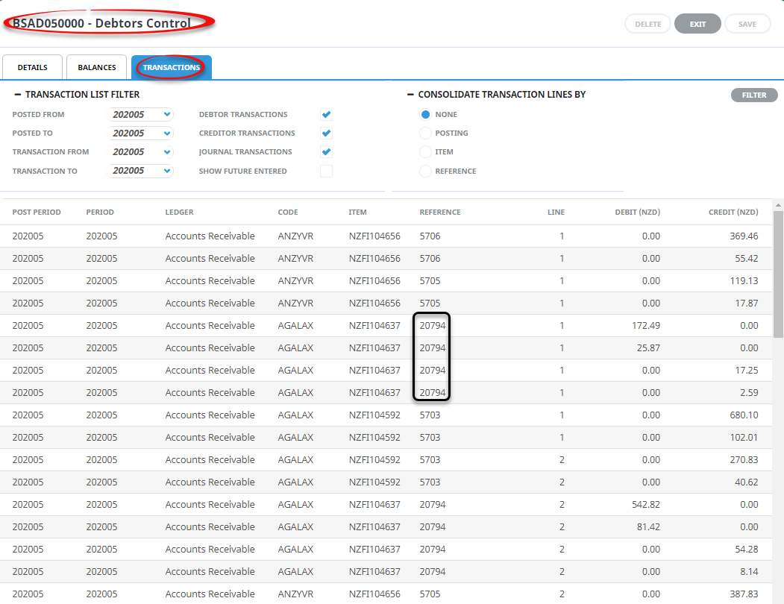This screenshot has width=784, height=604.
Task: Select the credit amount 102.01
Action: tap(744, 438)
